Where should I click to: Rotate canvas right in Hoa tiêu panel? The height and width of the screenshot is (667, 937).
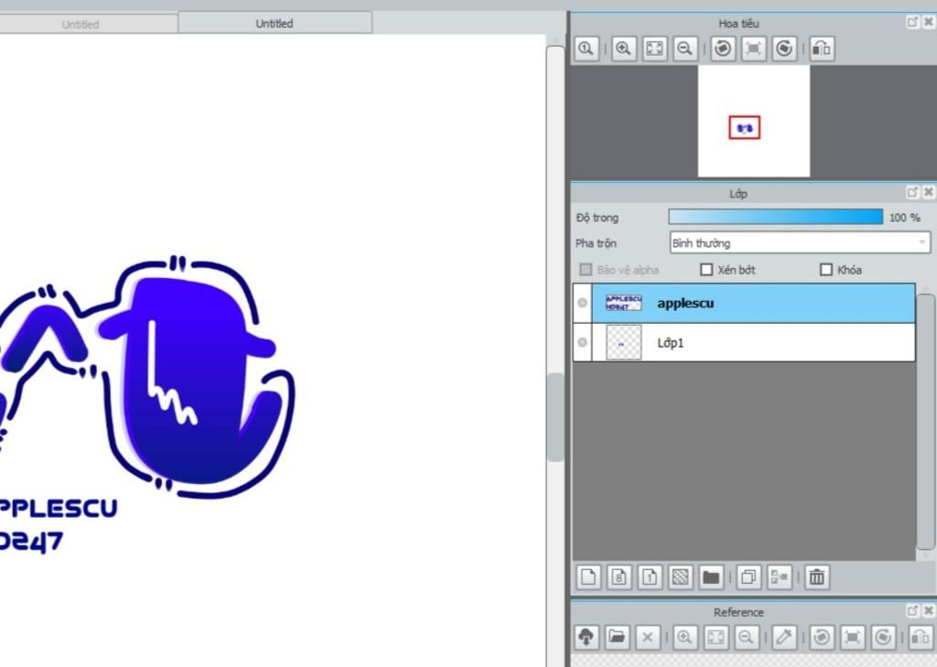[784, 48]
